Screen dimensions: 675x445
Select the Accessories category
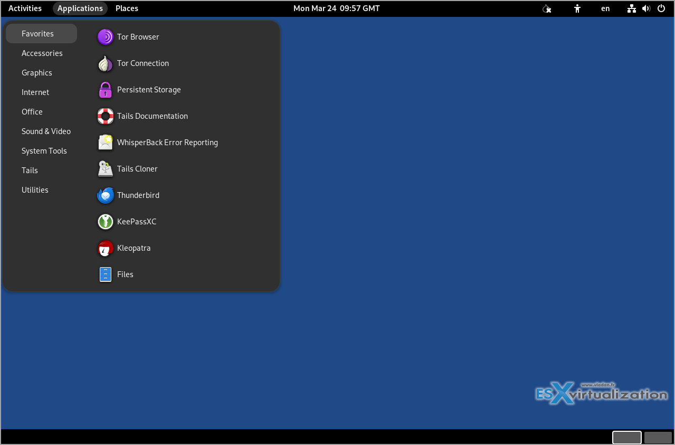pyautogui.click(x=41, y=53)
